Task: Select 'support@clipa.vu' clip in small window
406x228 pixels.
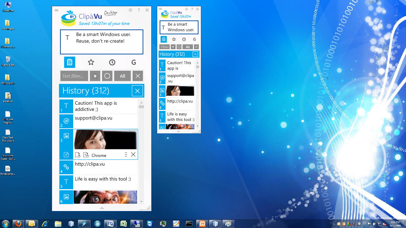Action: click(180, 78)
